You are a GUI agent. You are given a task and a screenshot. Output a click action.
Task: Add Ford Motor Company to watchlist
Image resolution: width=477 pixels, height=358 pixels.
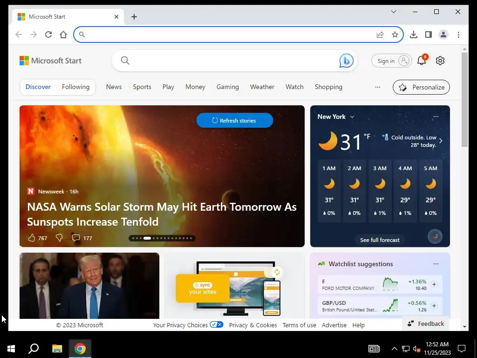point(434,284)
